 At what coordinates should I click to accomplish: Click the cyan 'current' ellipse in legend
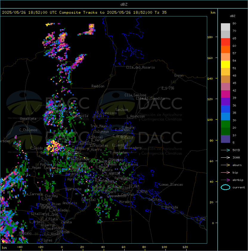pyautogui.click(x=225, y=187)
